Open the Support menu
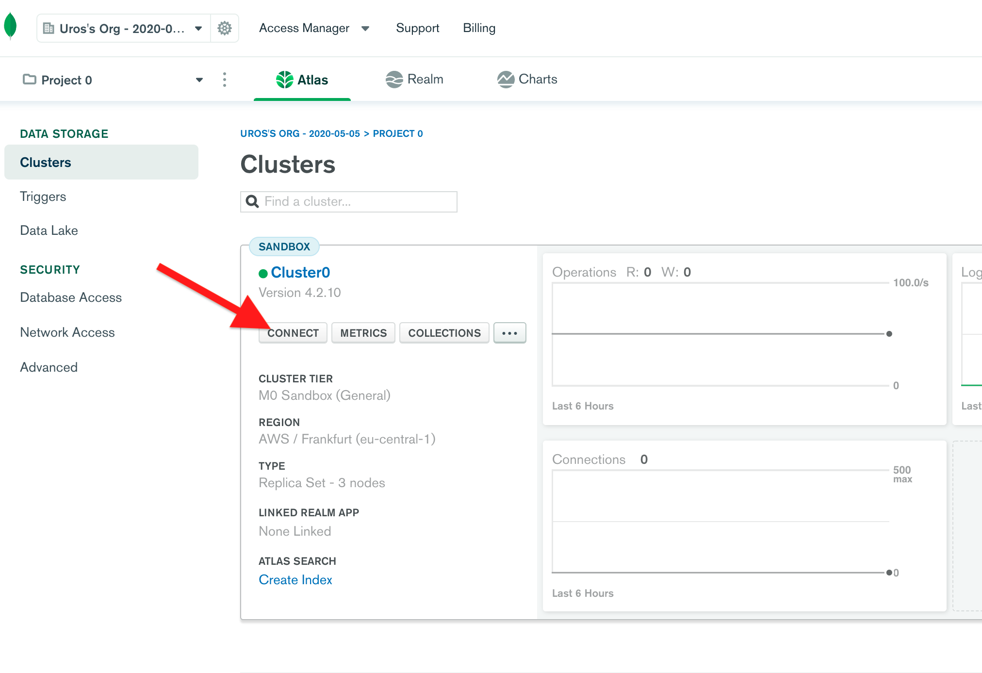Screen dimensions: 982x673 [x=417, y=28]
